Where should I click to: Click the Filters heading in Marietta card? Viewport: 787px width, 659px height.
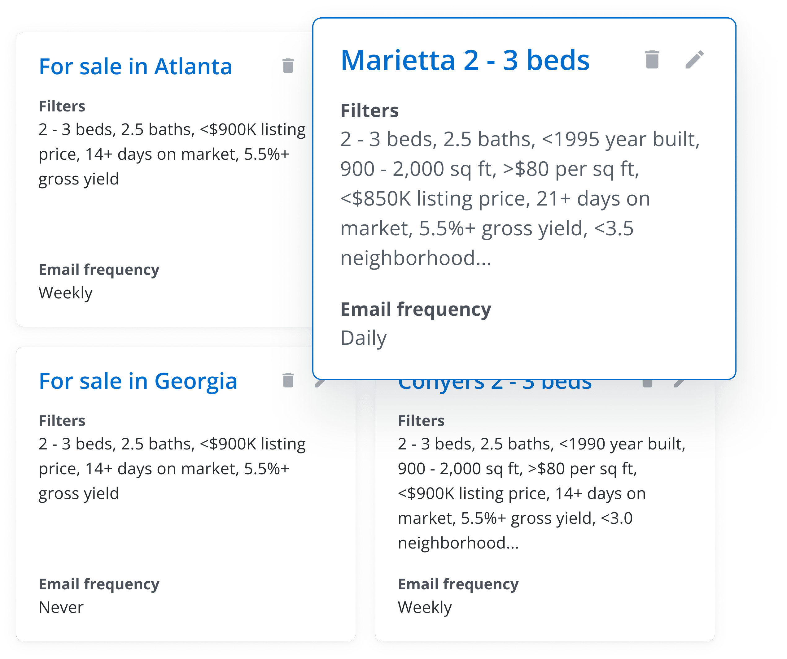coord(369,111)
